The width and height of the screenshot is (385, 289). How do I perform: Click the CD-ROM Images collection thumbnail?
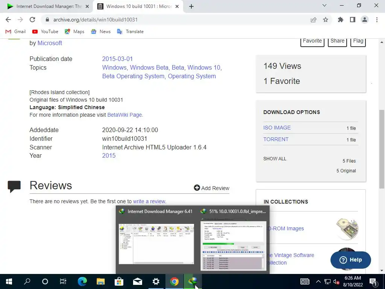click(347, 228)
